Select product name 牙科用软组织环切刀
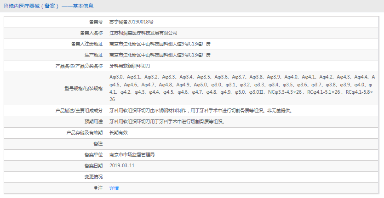Screen dimensions: 384x198 [x=130, y=66]
